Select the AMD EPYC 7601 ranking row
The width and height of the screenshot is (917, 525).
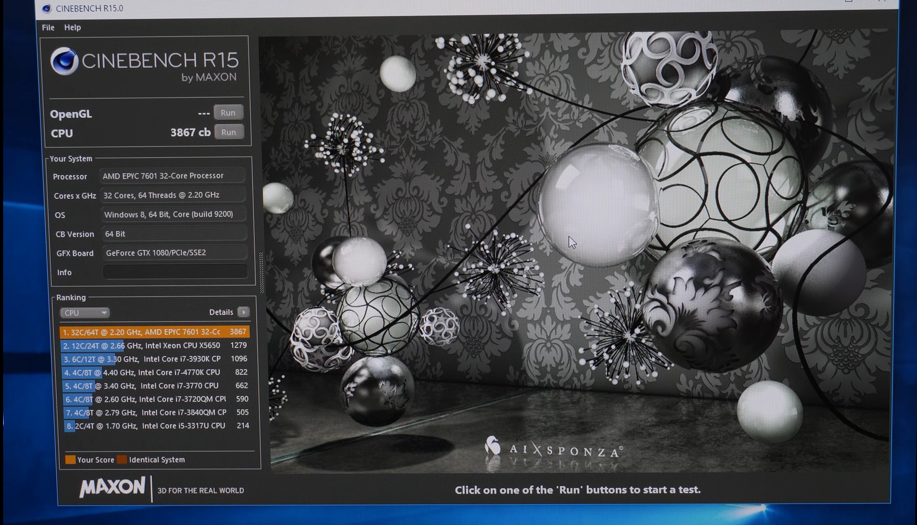pos(154,332)
